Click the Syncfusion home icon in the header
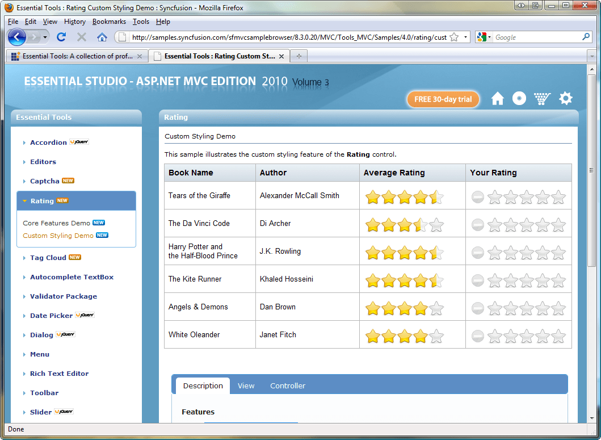 pyautogui.click(x=497, y=98)
